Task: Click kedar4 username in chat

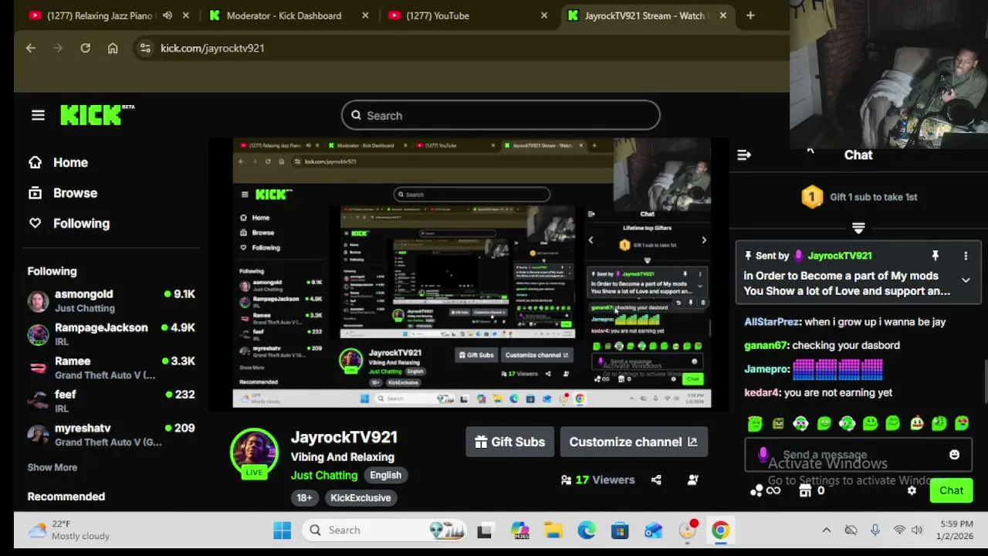Action: (x=762, y=392)
